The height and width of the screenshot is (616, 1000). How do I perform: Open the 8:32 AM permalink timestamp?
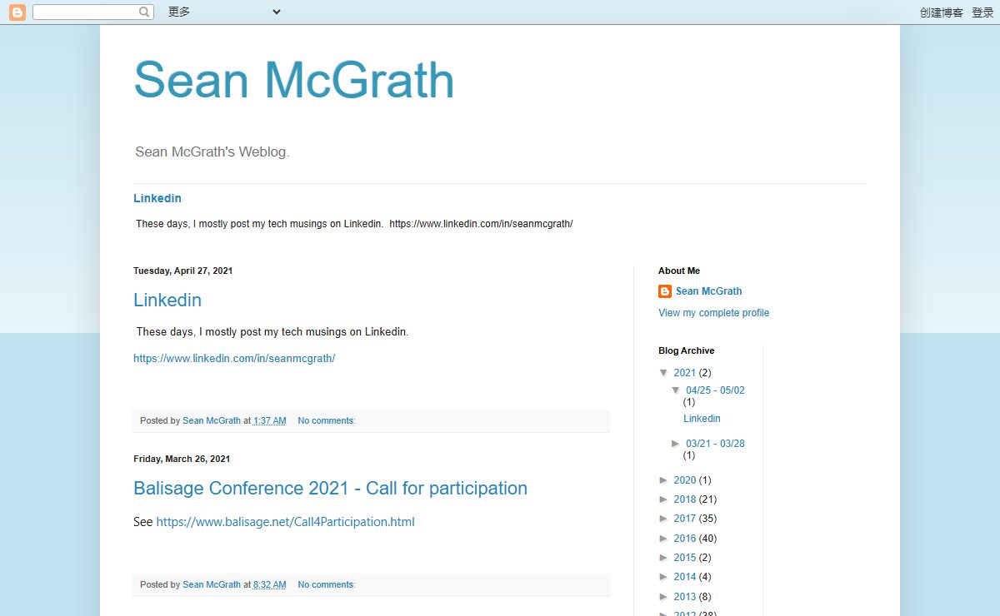point(270,585)
